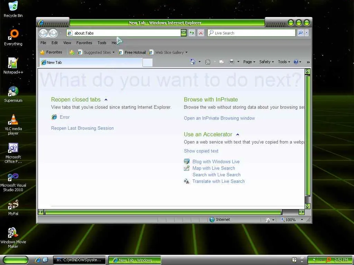The image size is (354, 265).
Task: Click Search with Live Search link
Action: point(216,175)
